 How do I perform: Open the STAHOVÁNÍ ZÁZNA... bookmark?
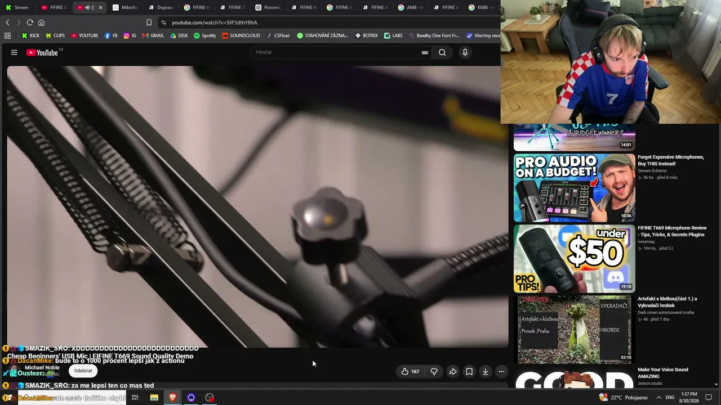coord(323,35)
